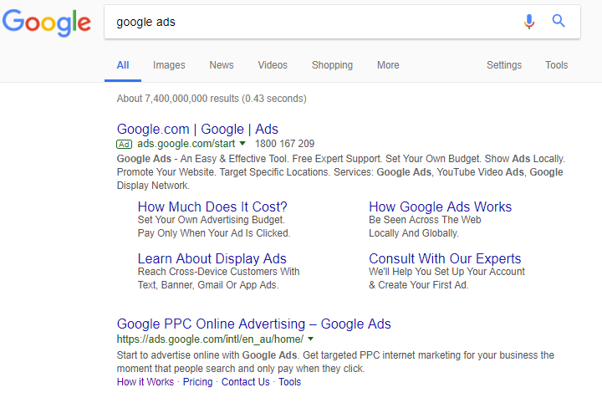
Task: Click the search box containing google ads
Action: pyautogui.click(x=309, y=22)
